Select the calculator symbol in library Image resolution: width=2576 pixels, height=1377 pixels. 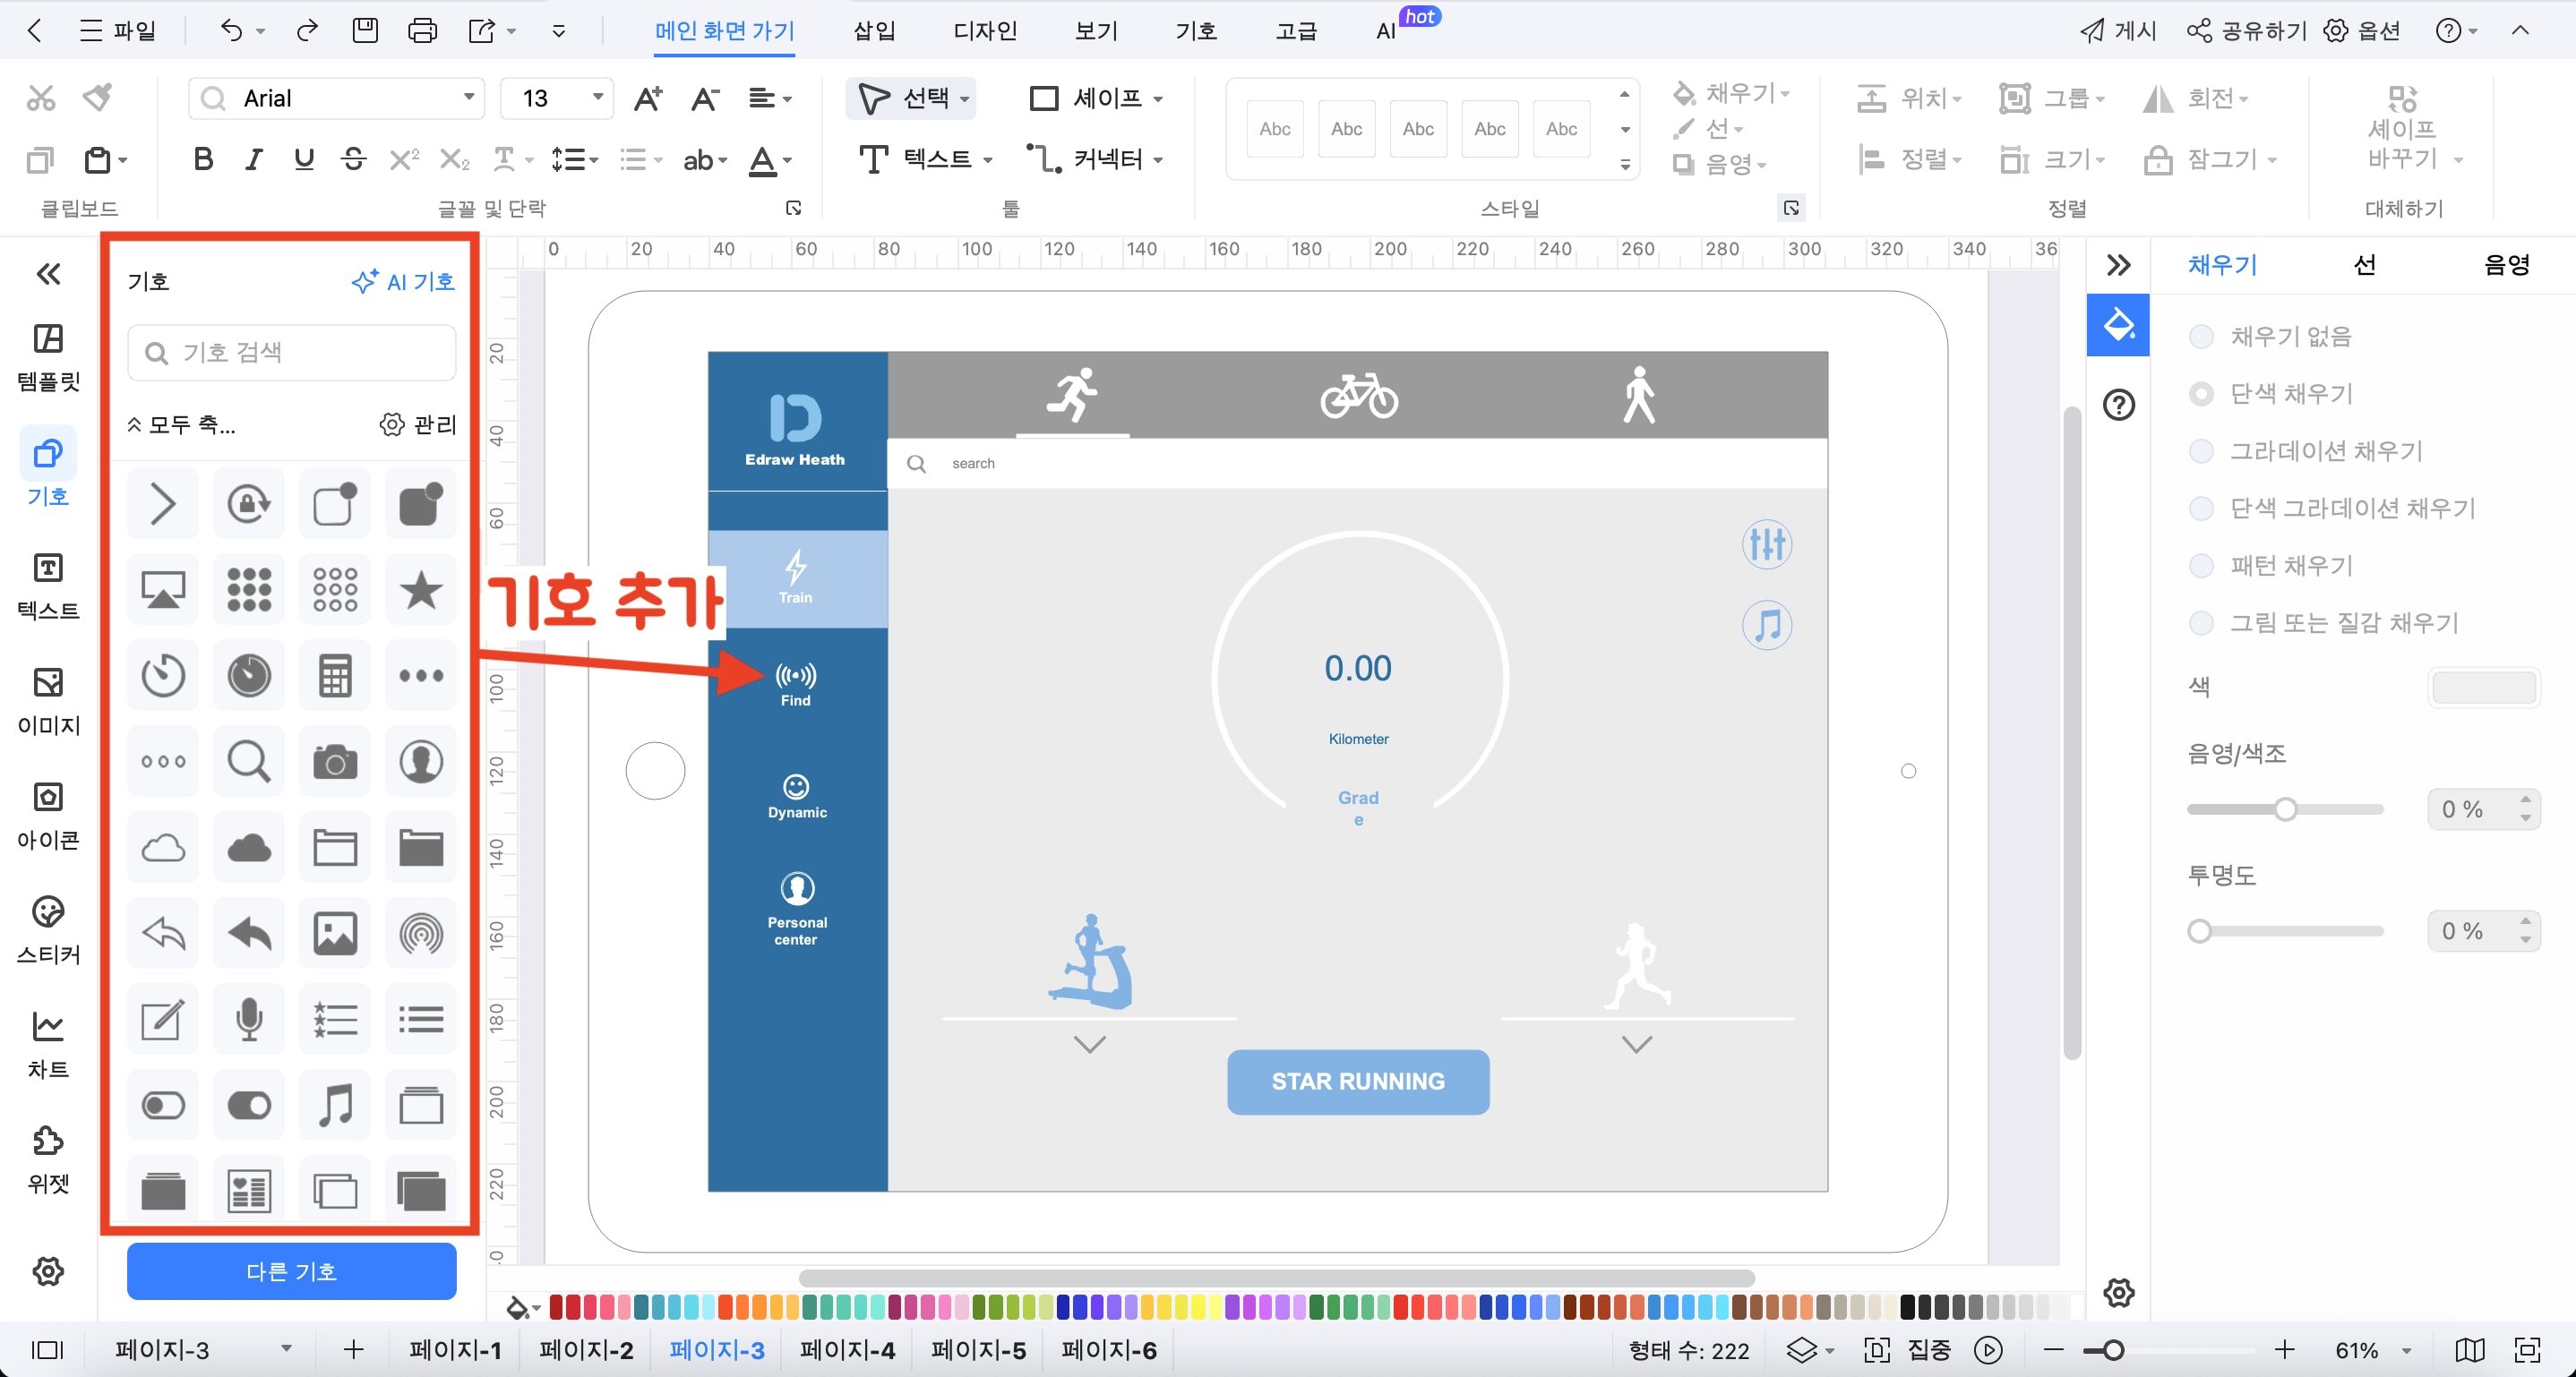(335, 675)
